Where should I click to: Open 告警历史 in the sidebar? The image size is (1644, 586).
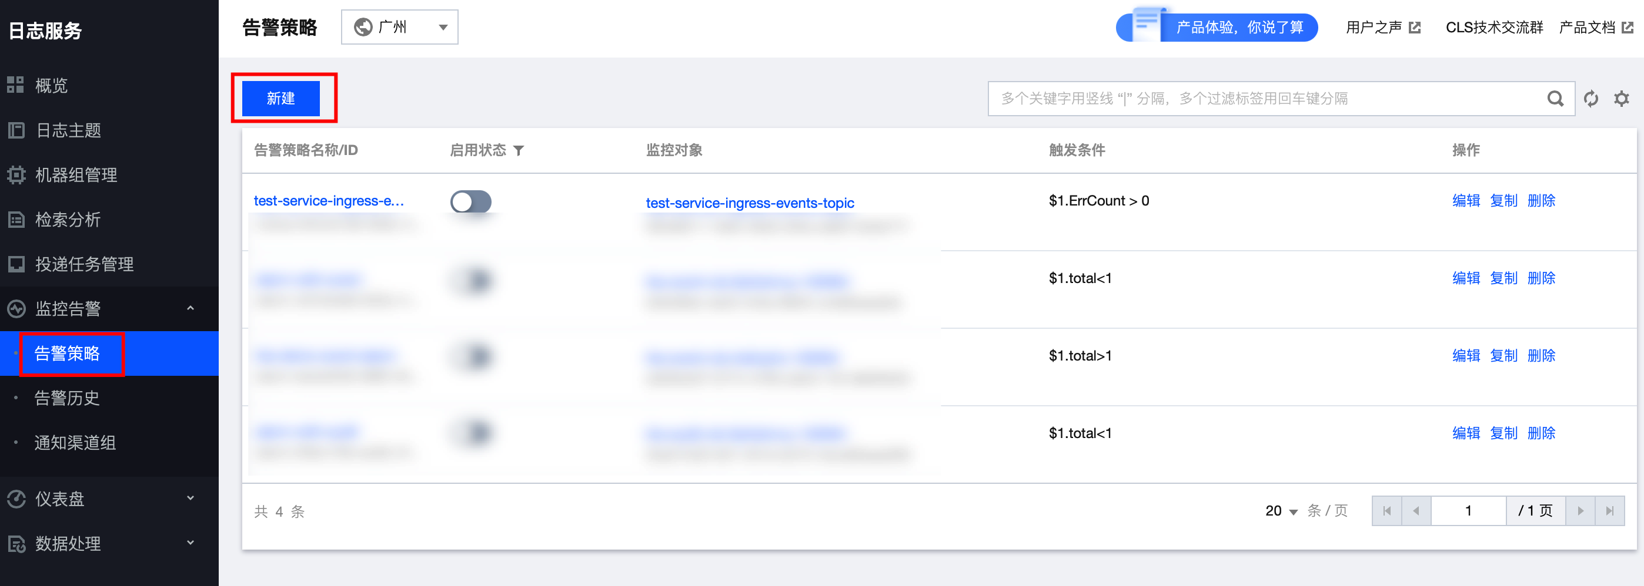pyautogui.click(x=67, y=398)
